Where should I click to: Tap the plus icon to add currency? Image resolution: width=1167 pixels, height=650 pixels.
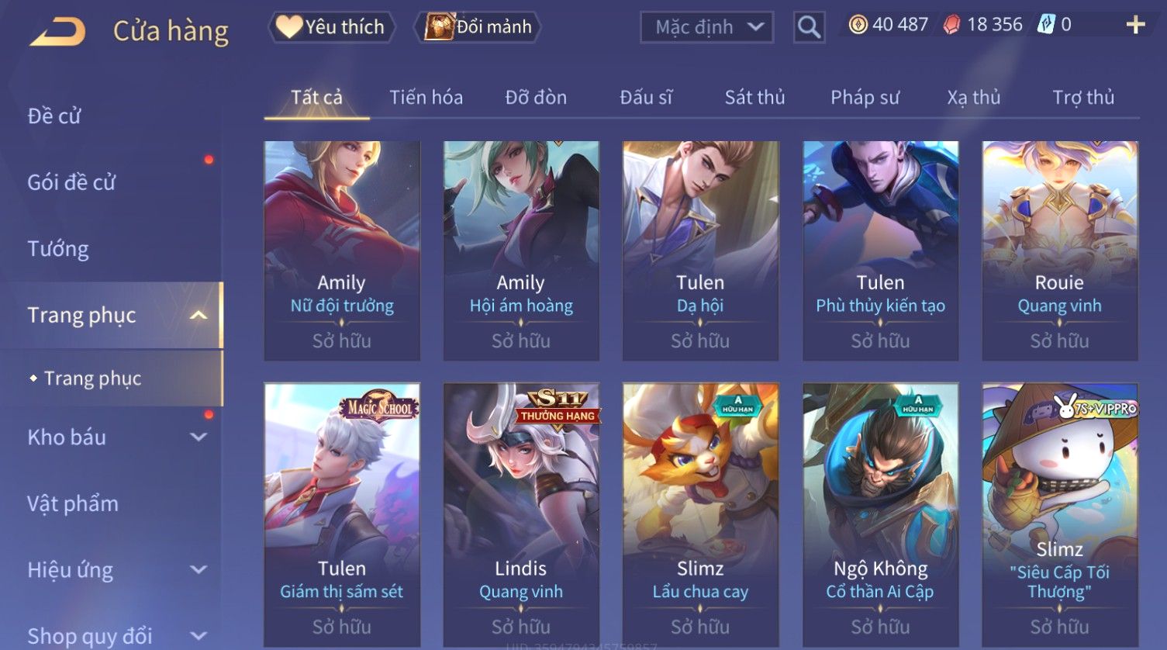pyautogui.click(x=1135, y=26)
